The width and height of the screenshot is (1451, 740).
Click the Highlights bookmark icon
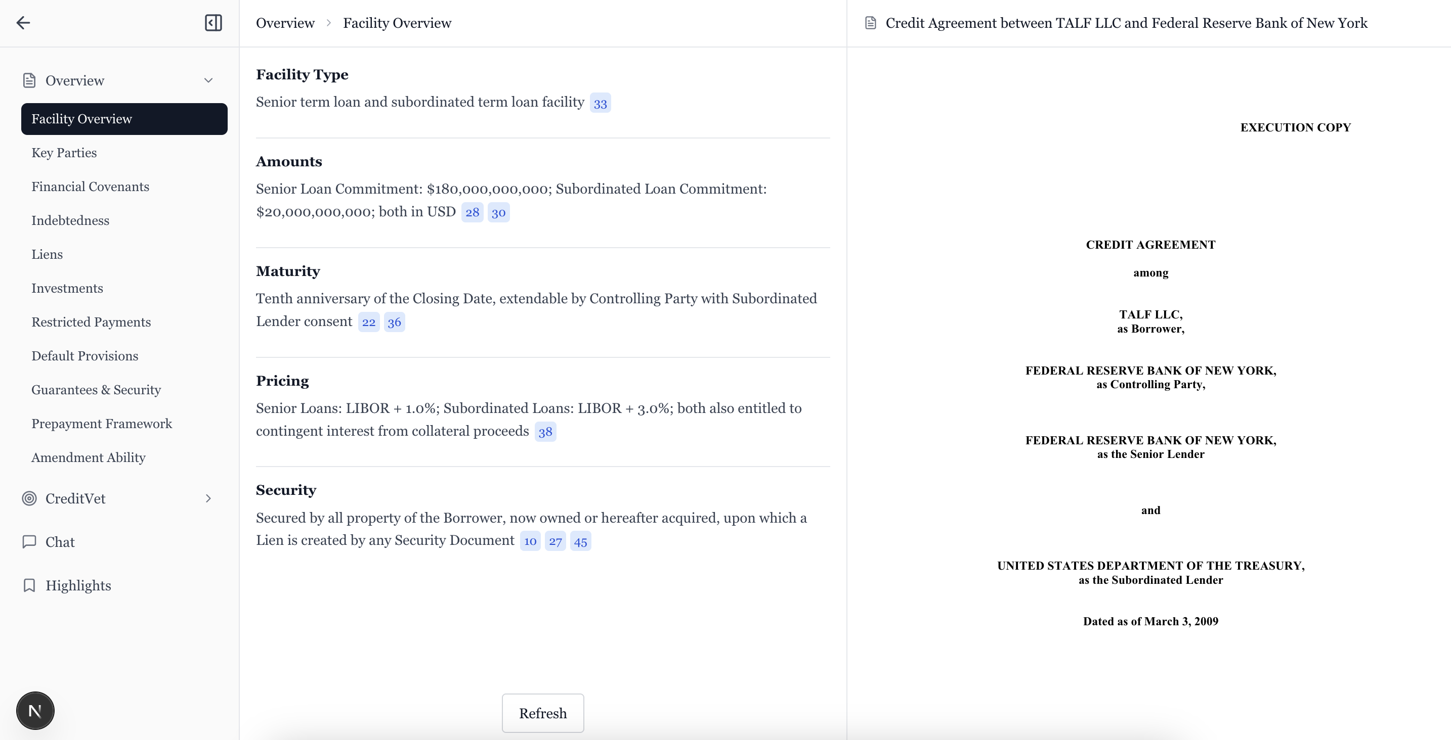pyautogui.click(x=29, y=585)
